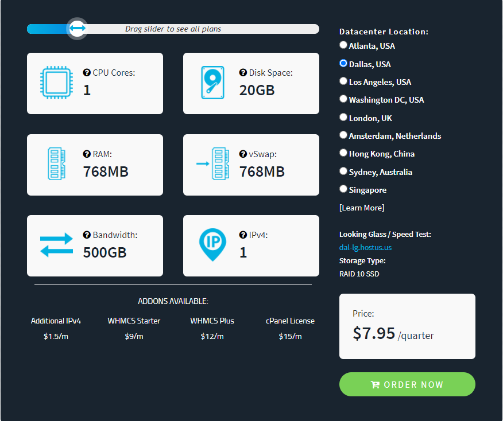Select Sydney, Australia datacenter
The width and height of the screenshot is (503, 421).
[343, 171]
